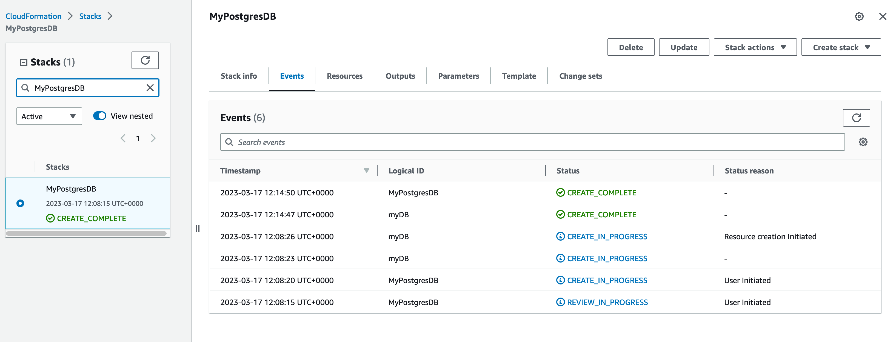Go to next stacks page
This screenshot has height=342, width=896.
tap(153, 138)
